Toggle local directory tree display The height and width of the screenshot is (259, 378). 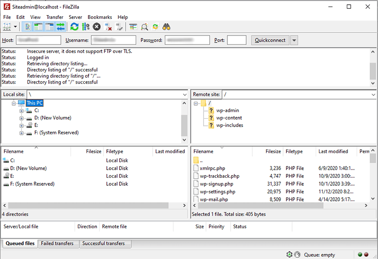pos(38,27)
